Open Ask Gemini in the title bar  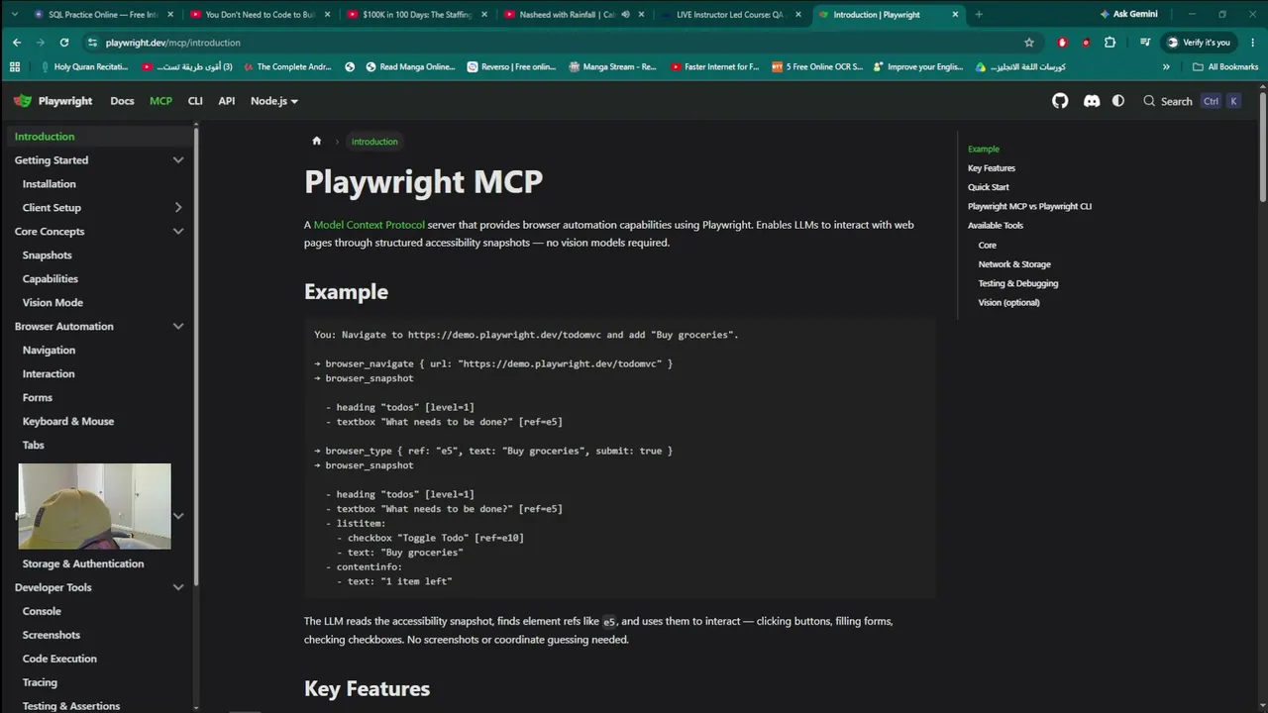coord(1128,15)
